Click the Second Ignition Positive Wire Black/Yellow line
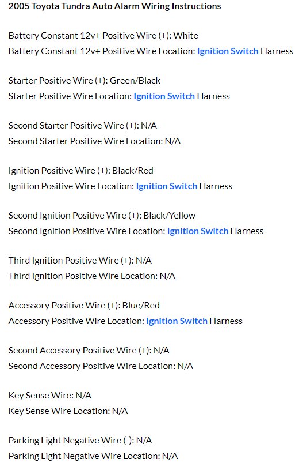 [x=102, y=216]
